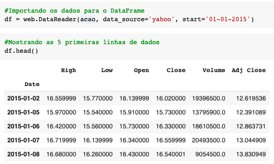
Task: Click the High column header
Action: [x=68, y=70]
